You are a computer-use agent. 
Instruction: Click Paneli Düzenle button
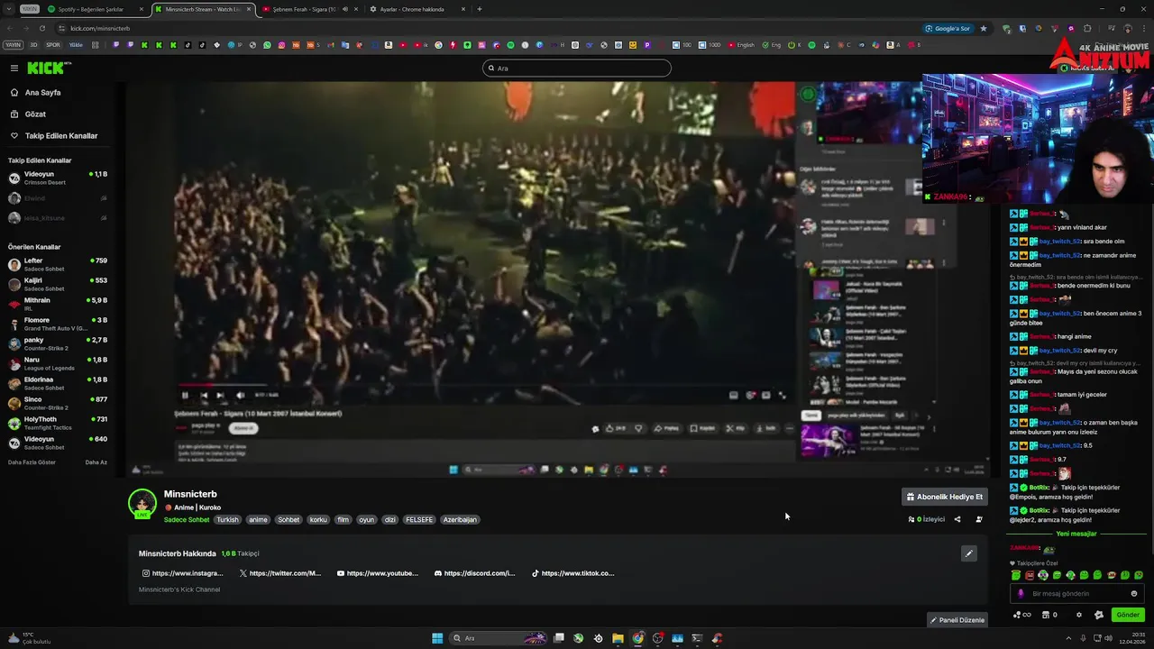(x=957, y=620)
